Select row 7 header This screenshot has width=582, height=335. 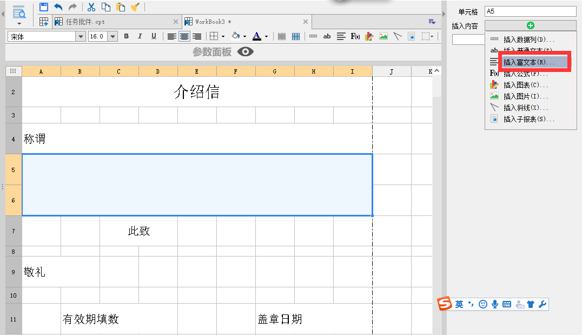14,231
